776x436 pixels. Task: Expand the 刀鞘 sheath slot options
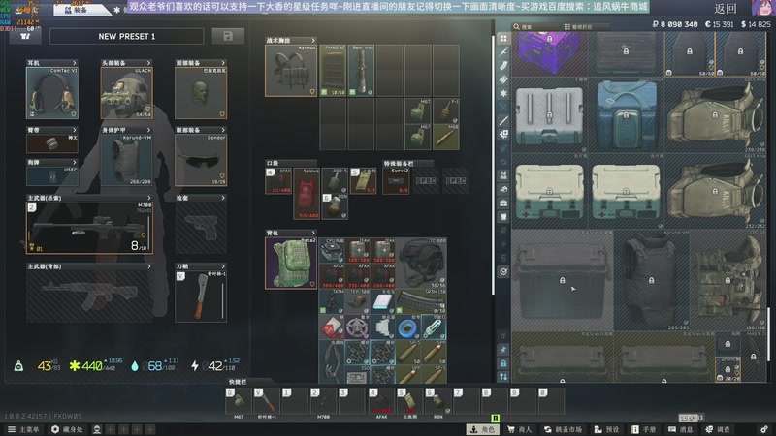pos(223,266)
